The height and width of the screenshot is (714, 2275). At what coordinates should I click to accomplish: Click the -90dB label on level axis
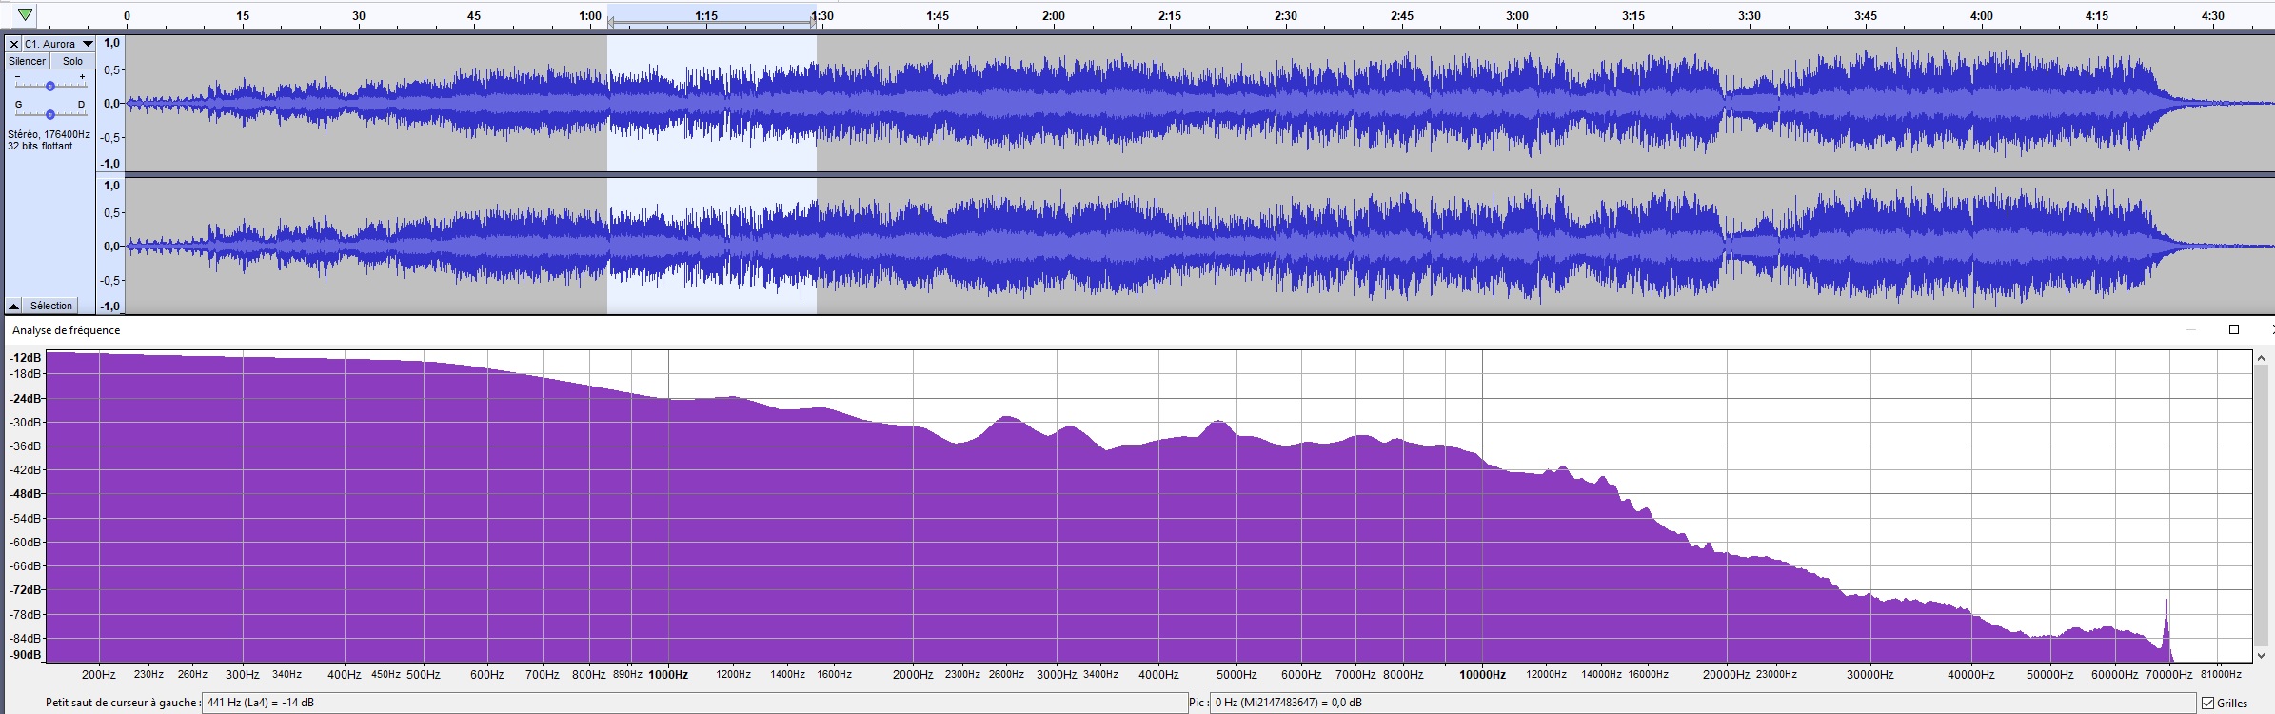coord(27,655)
